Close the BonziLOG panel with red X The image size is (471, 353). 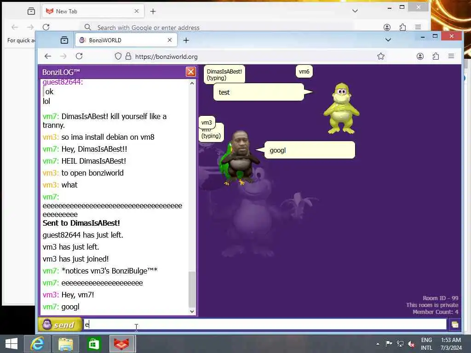[191, 72]
